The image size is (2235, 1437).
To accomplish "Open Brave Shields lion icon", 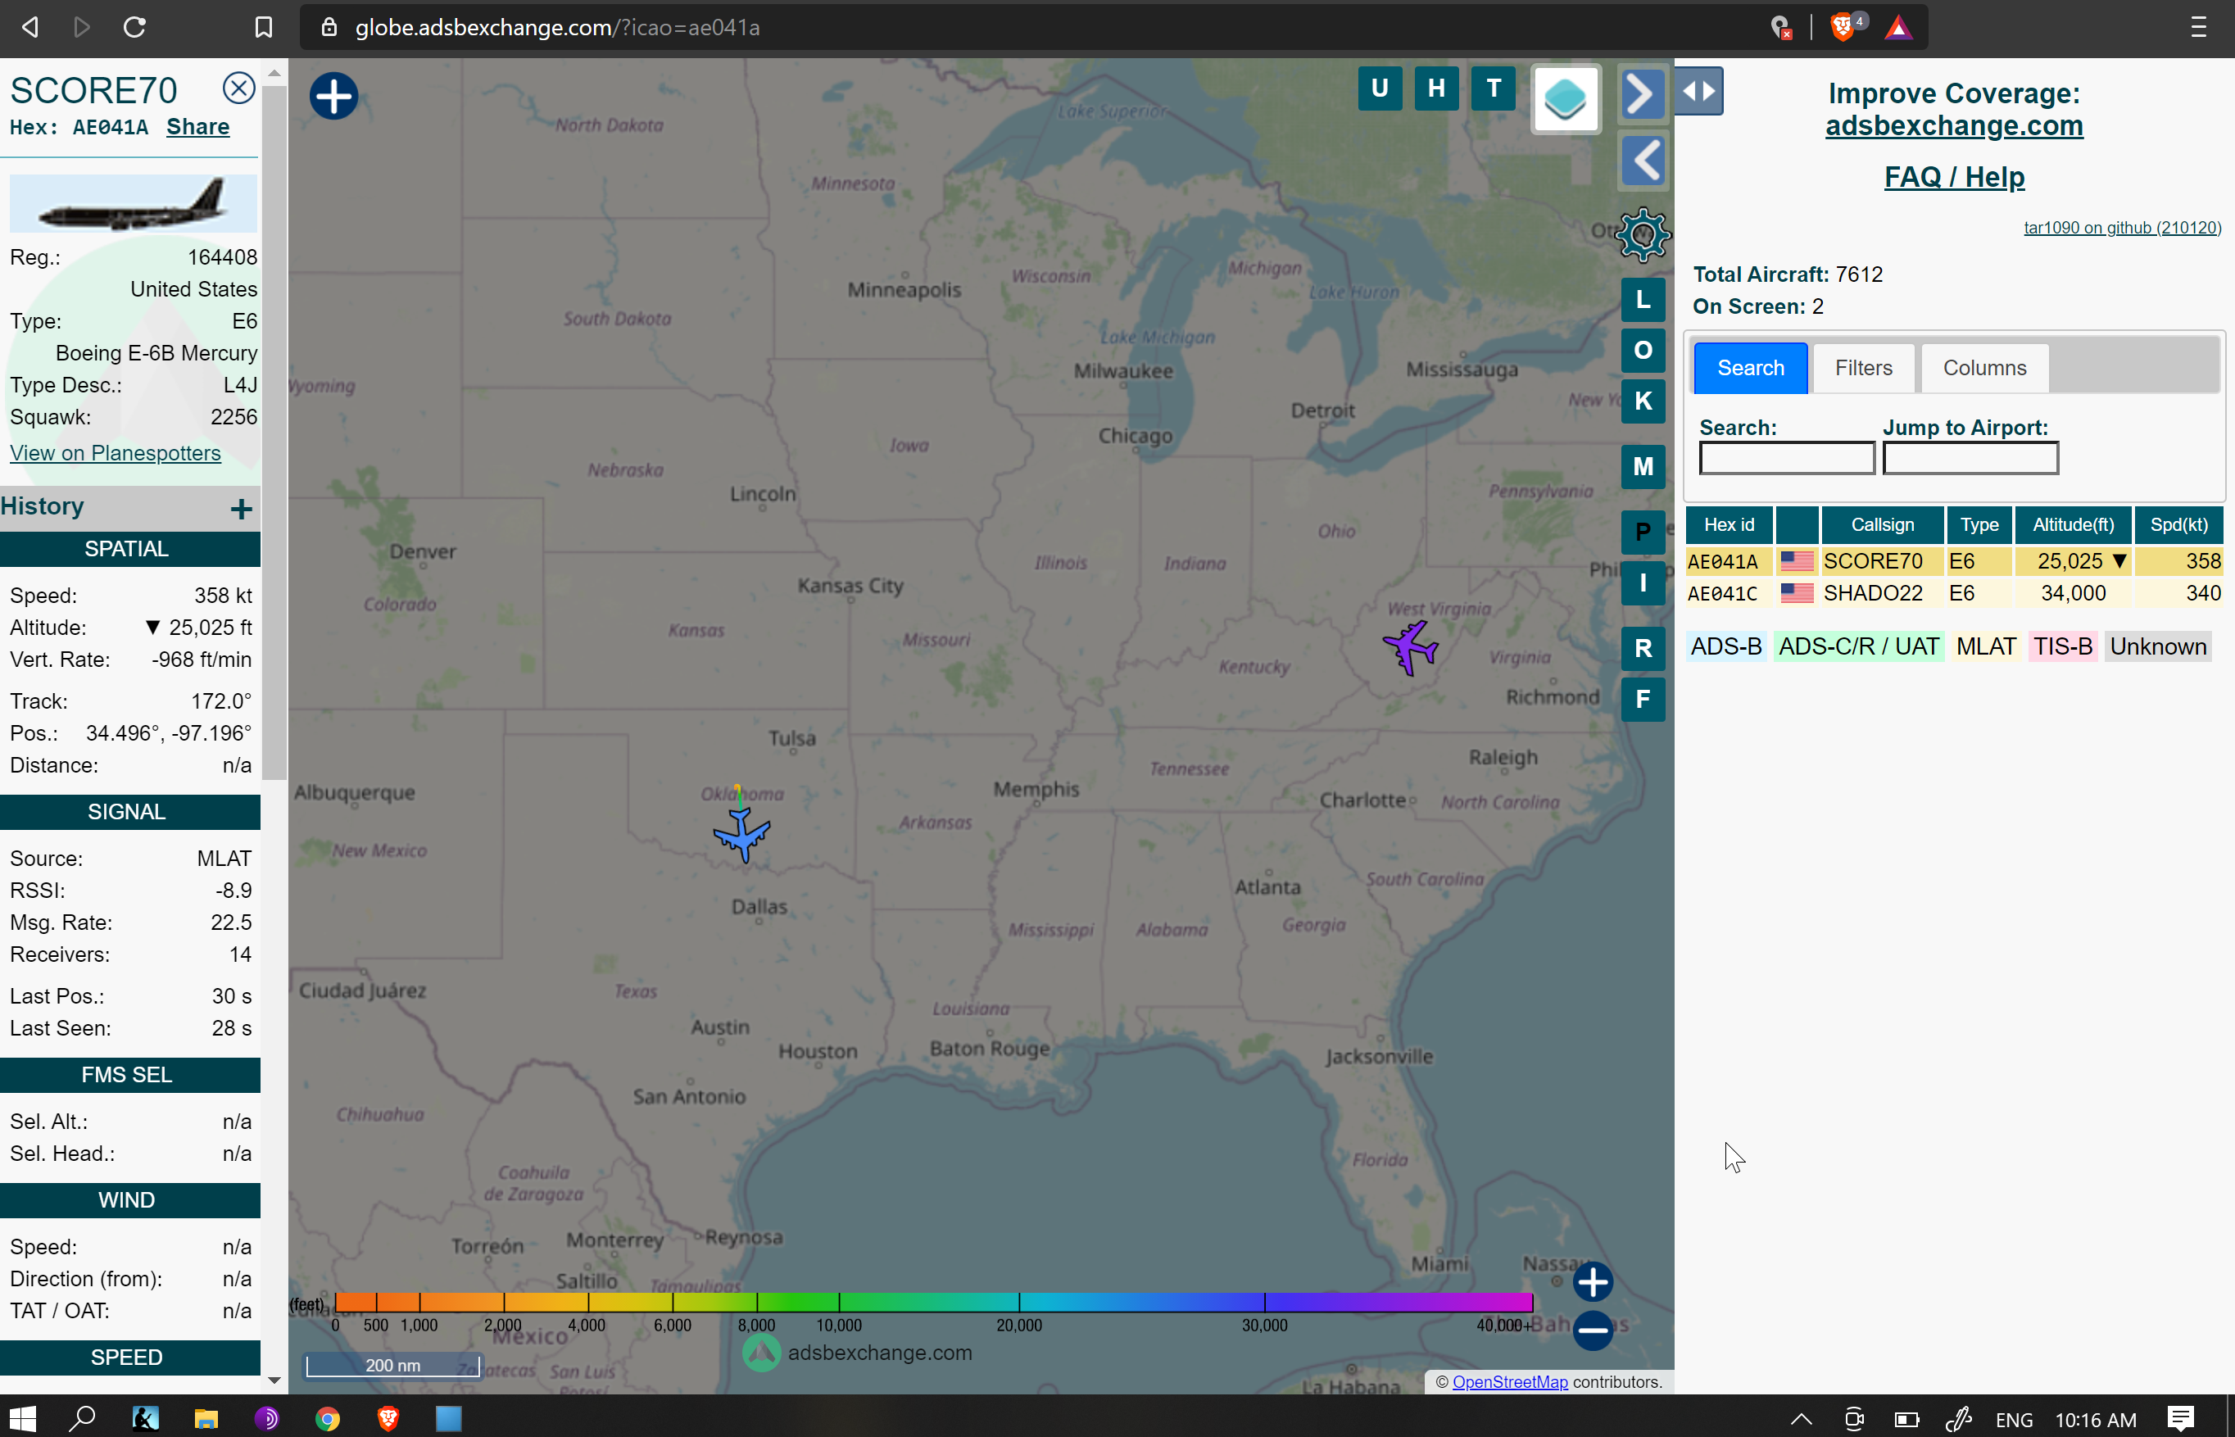I will 1843,27.
